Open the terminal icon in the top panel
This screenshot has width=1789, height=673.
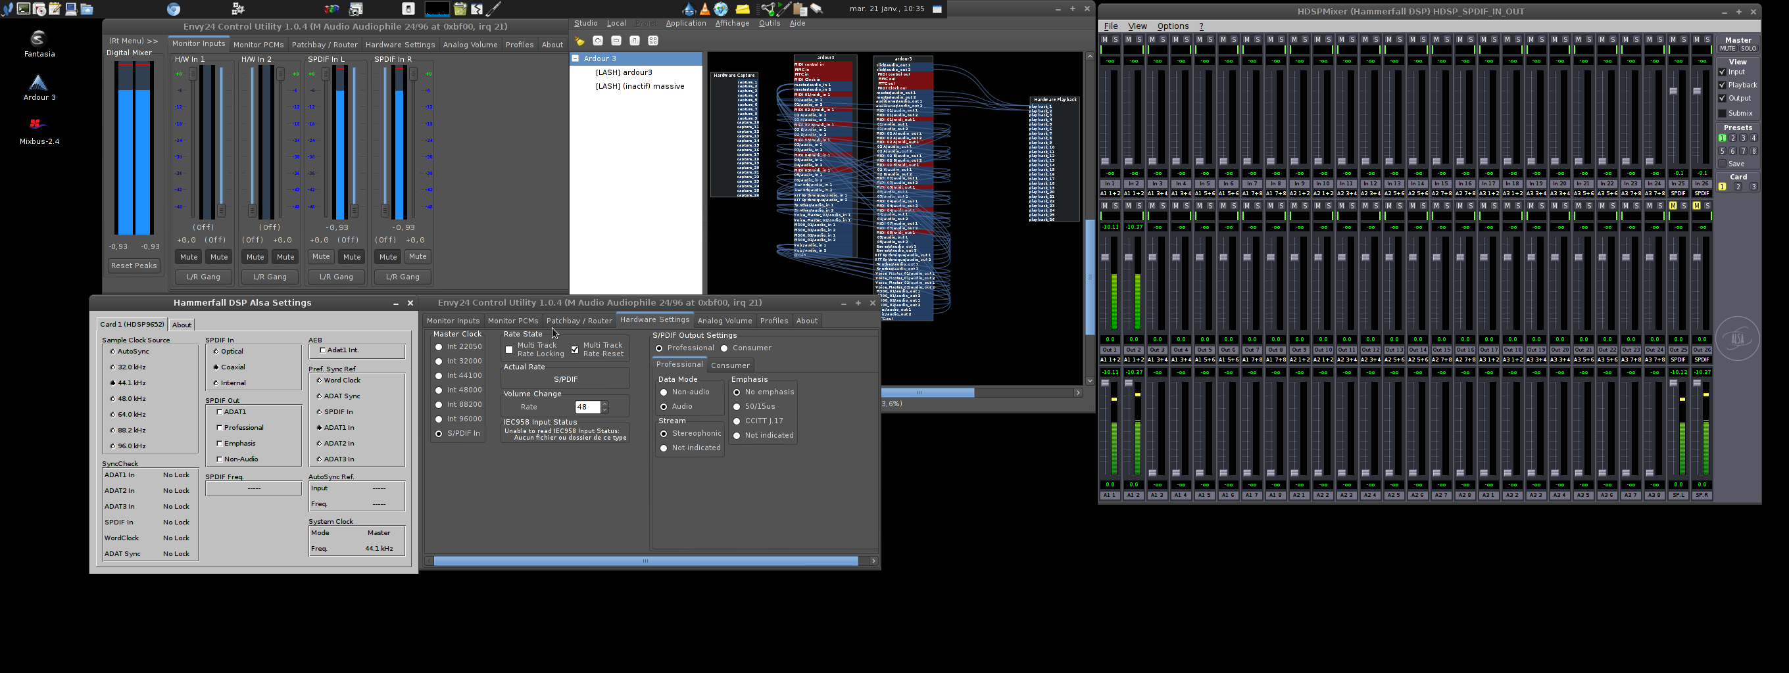[x=23, y=9]
